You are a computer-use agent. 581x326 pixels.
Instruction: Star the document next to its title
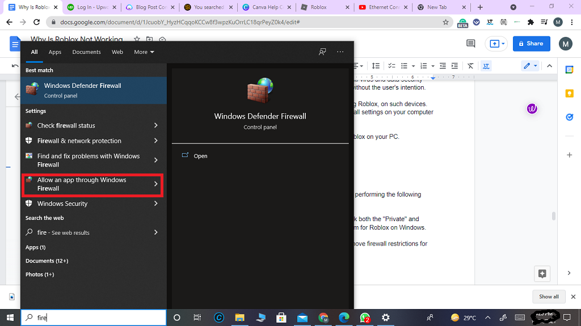point(137,39)
